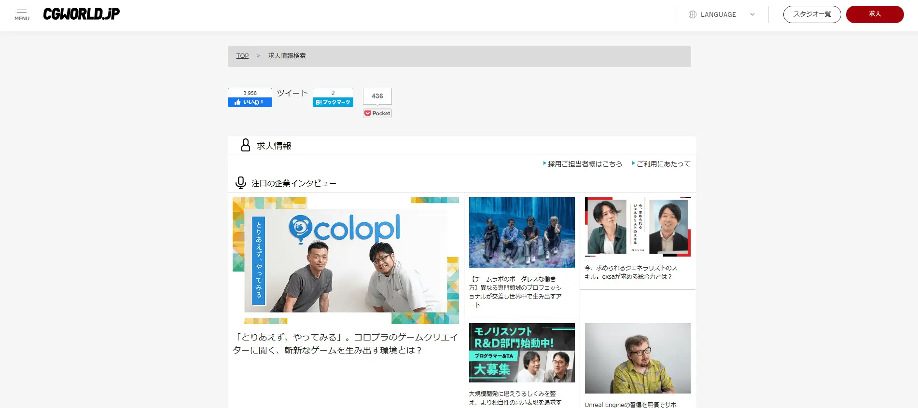Open the スタジオ一覧 button
The width and height of the screenshot is (918, 408).
[x=812, y=14]
